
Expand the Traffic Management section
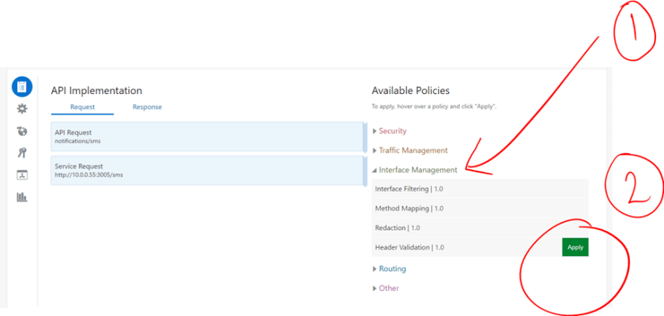tap(413, 150)
